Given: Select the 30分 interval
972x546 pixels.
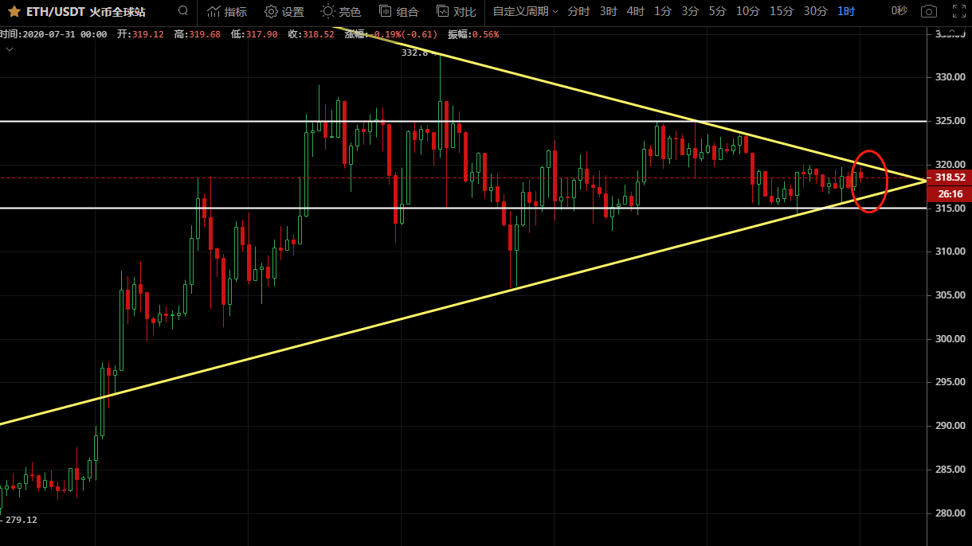Looking at the screenshot, I should (815, 11).
